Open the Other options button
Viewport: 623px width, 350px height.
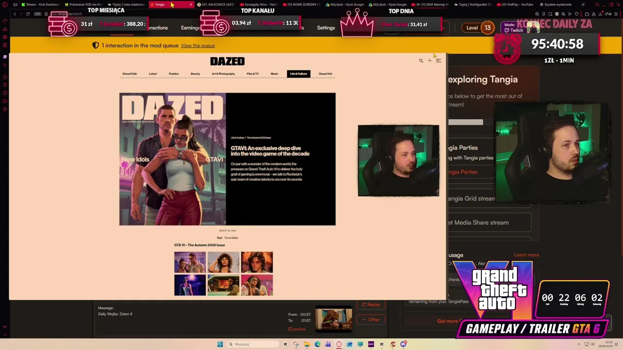371,319
